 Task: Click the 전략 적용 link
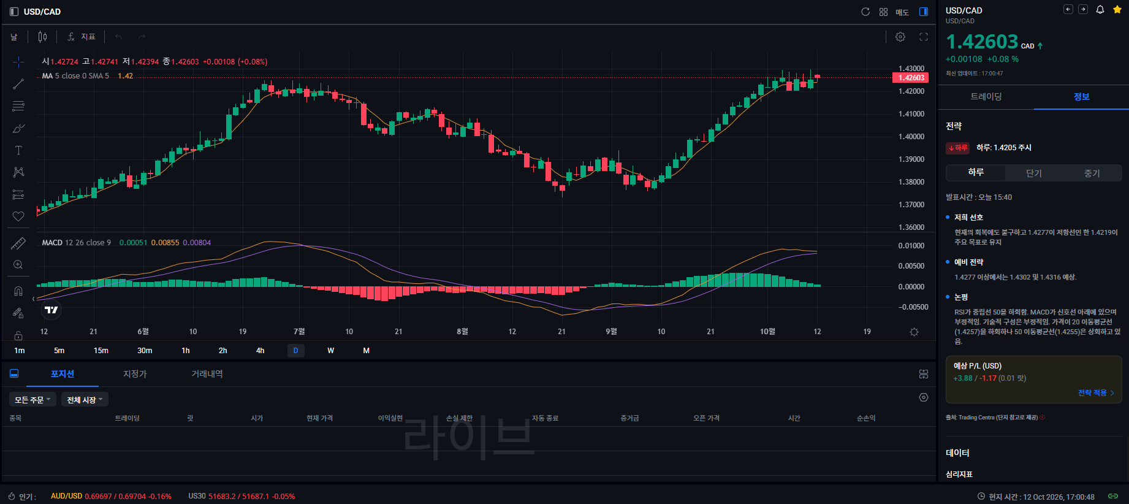pos(1096,393)
